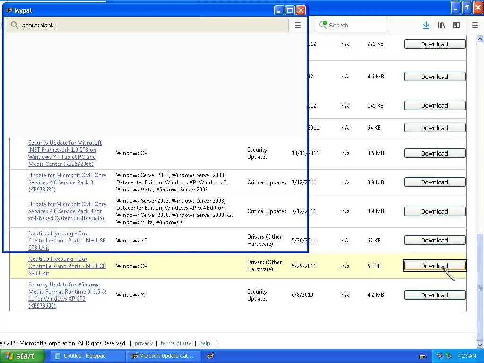Open the Downloads arrow icon in the main toolbar

pyautogui.click(x=426, y=26)
